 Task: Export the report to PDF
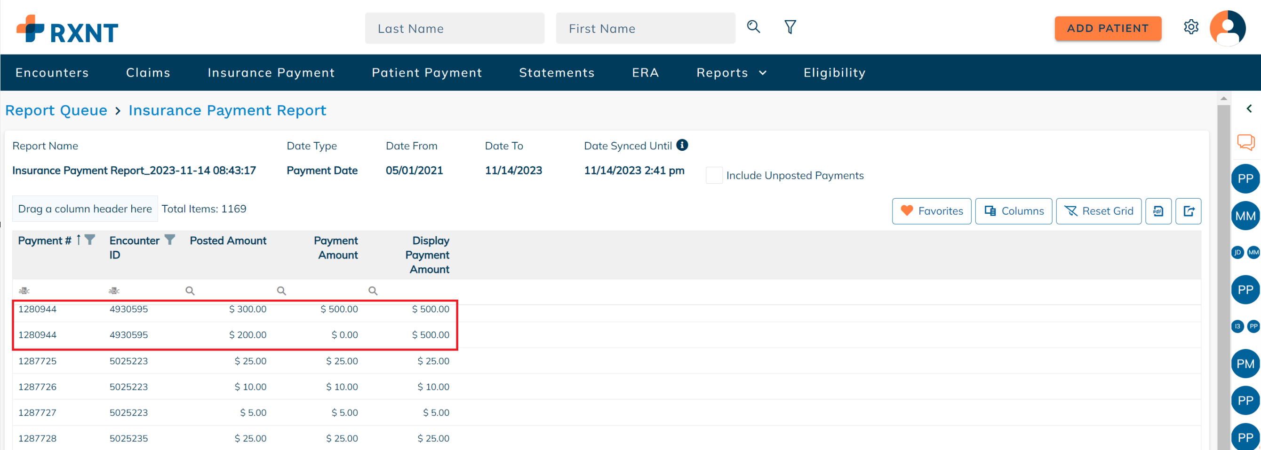click(1159, 211)
